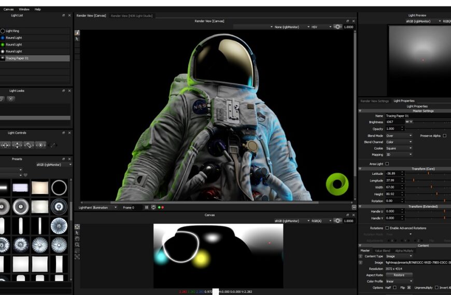
Task: Toggle the Preserve Alpha checkbox
Action: (445, 136)
